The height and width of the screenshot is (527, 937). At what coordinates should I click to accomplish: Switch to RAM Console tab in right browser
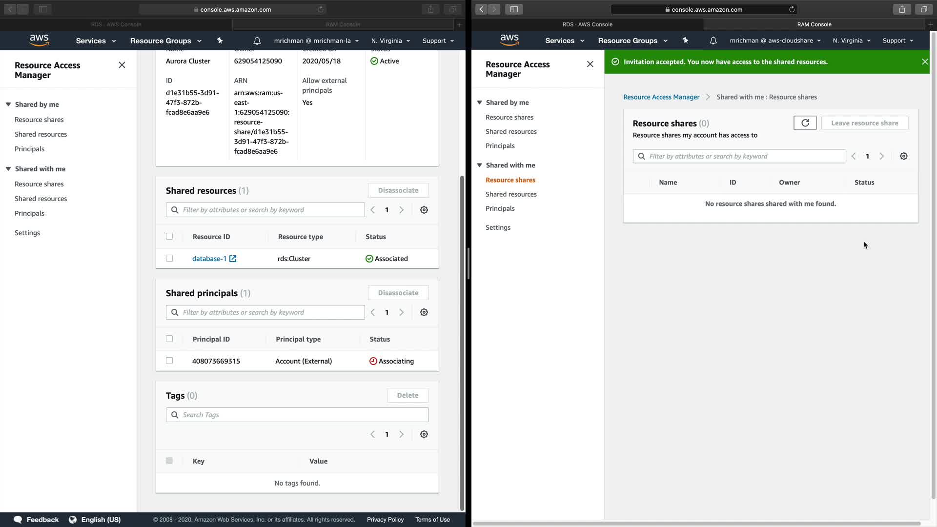point(814,24)
